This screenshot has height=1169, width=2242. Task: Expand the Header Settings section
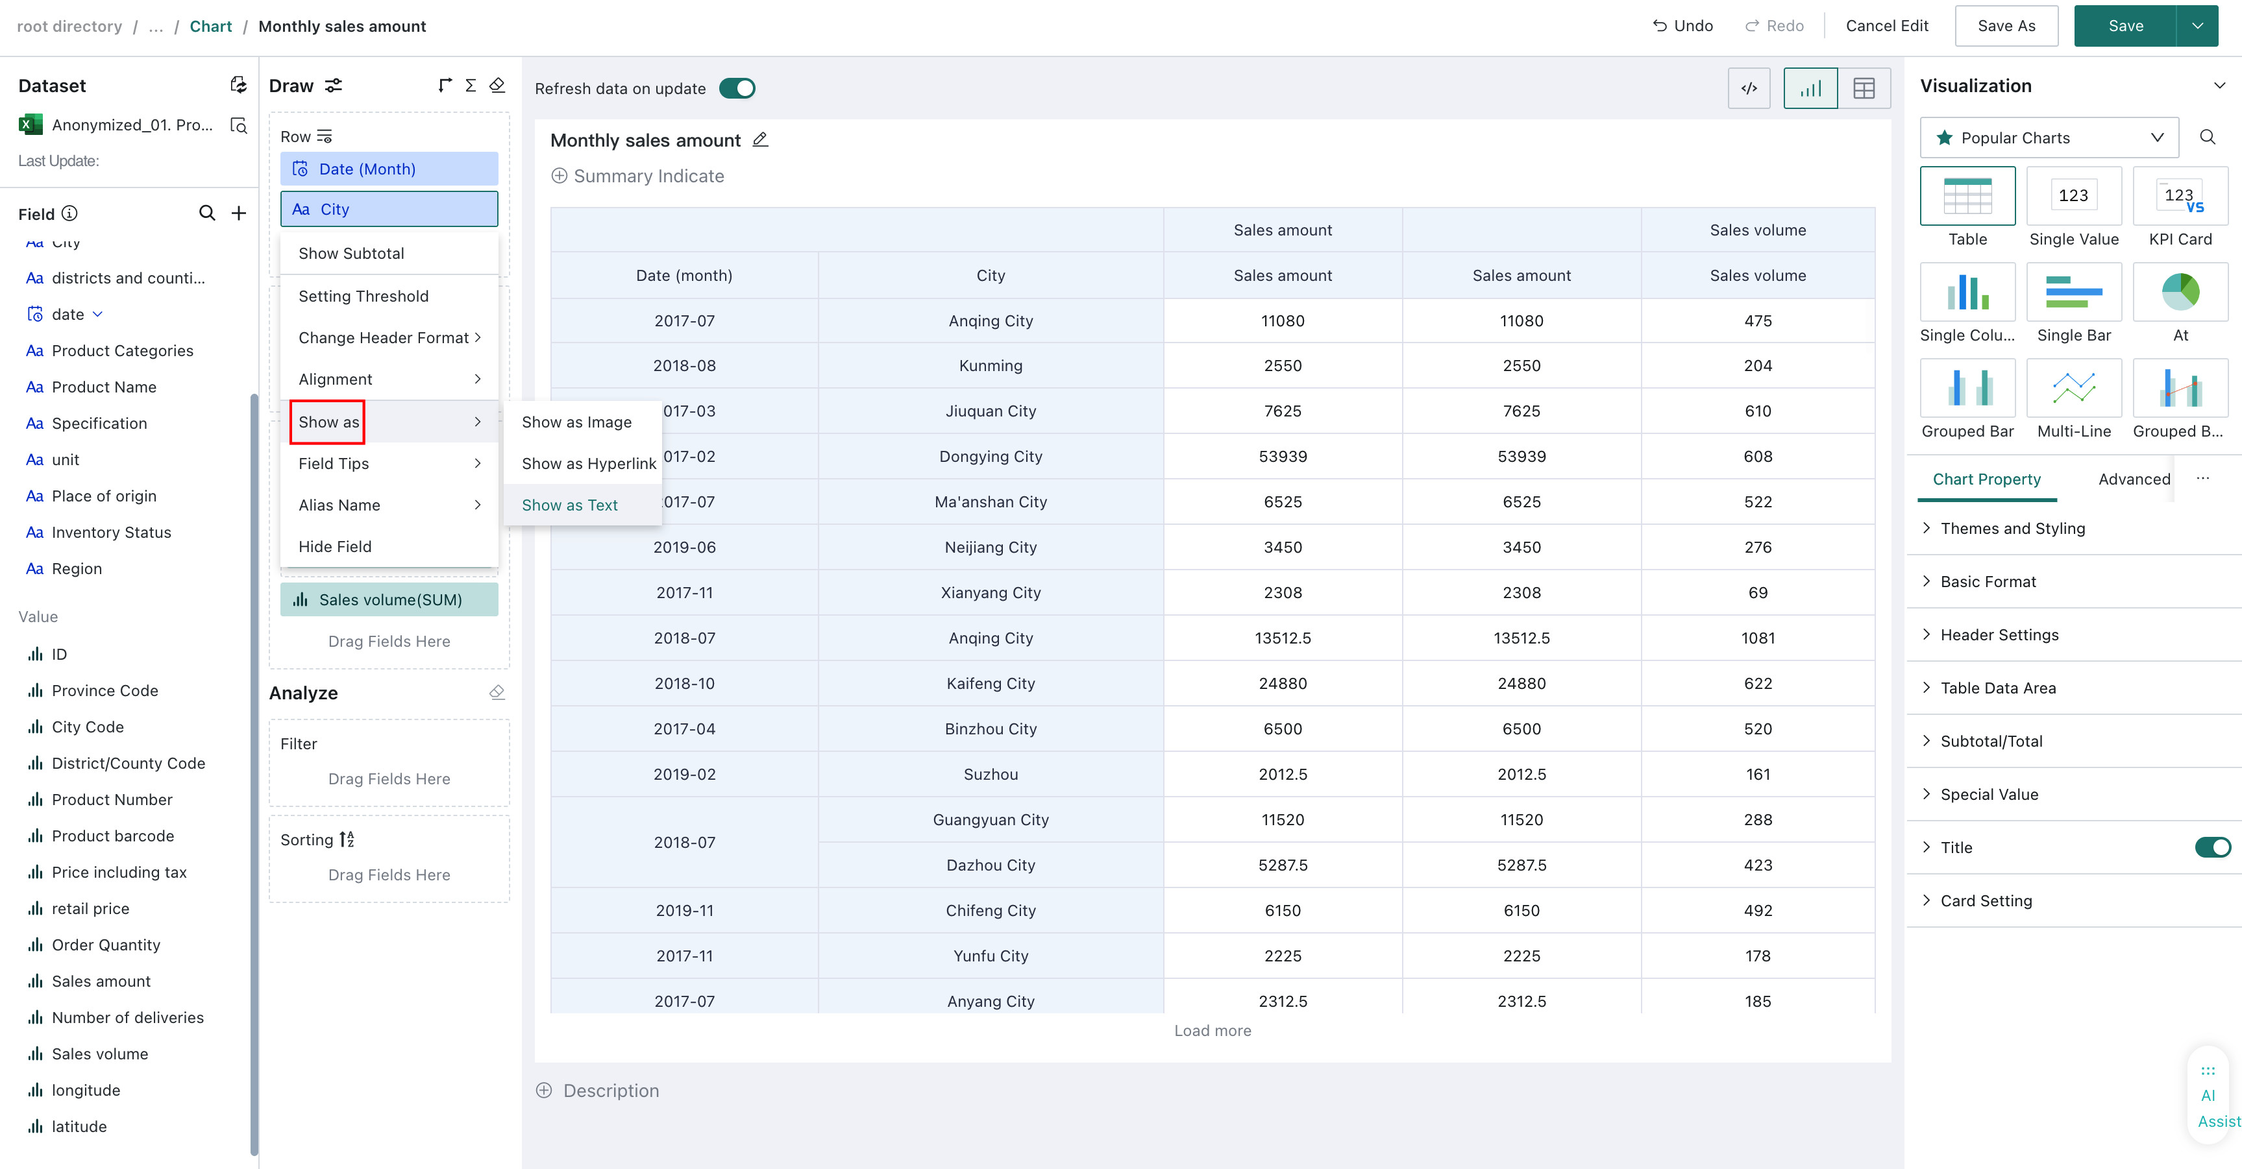coord(1999,634)
